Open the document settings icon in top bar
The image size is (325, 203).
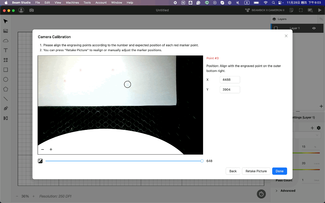(291, 10)
